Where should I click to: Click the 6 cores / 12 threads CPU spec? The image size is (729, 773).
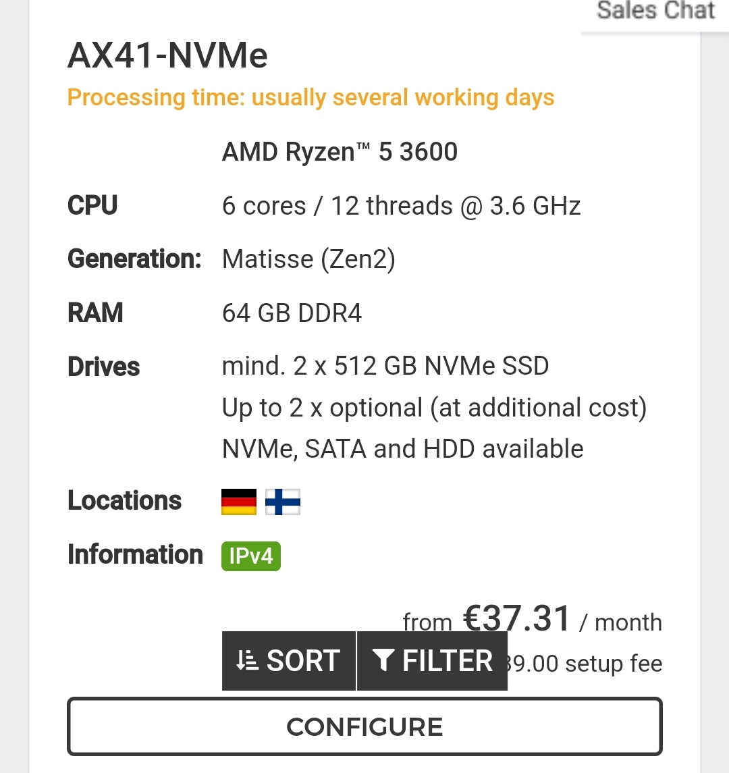click(401, 206)
